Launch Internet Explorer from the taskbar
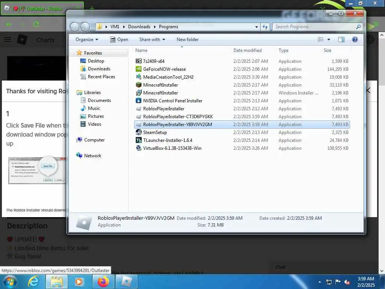This screenshot has height=289, width=385. (33, 281)
